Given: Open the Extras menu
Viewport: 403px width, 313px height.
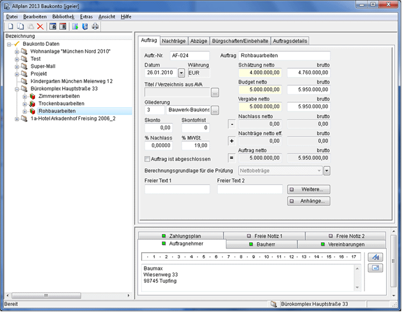Looking at the screenshot, I should [x=86, y=17].
